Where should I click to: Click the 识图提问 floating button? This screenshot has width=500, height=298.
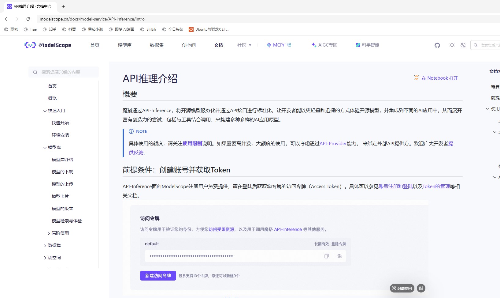[x=402, y=288]
